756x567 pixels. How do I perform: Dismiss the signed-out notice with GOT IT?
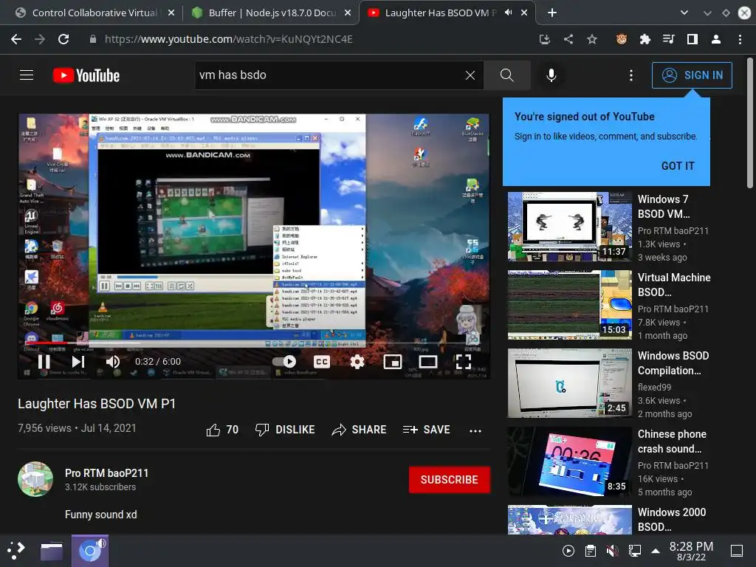[678, 166]
